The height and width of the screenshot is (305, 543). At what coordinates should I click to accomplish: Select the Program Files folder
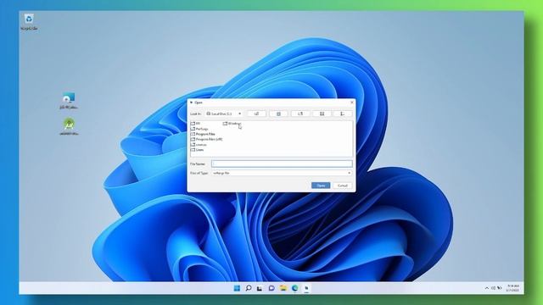point(203,134)
